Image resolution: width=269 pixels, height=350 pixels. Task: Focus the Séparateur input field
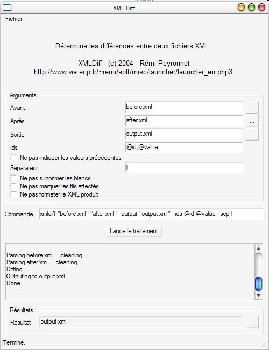click(x=184, y=168)
